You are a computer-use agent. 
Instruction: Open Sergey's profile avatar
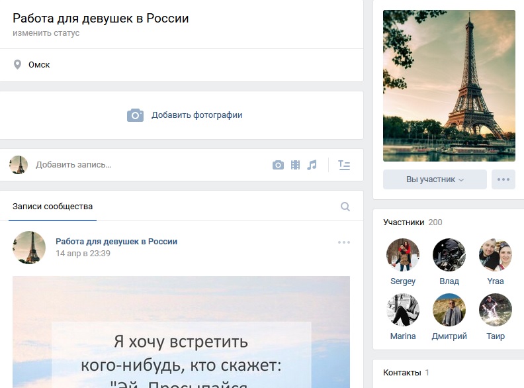pyautogui.click(x=403, y=255)
